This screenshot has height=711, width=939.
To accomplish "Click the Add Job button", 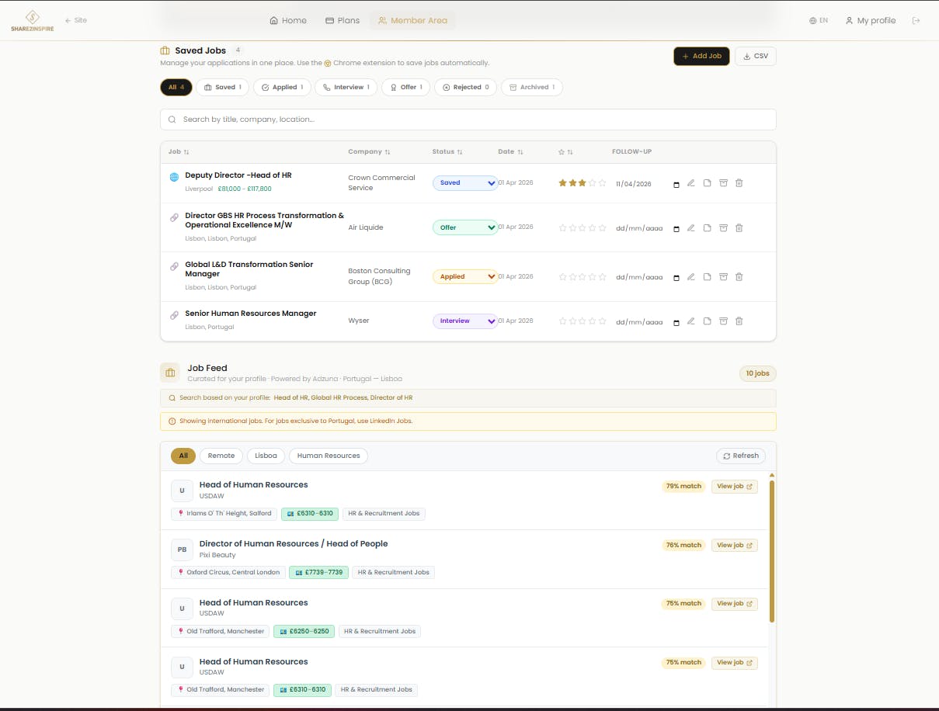I will coord(701,56).
